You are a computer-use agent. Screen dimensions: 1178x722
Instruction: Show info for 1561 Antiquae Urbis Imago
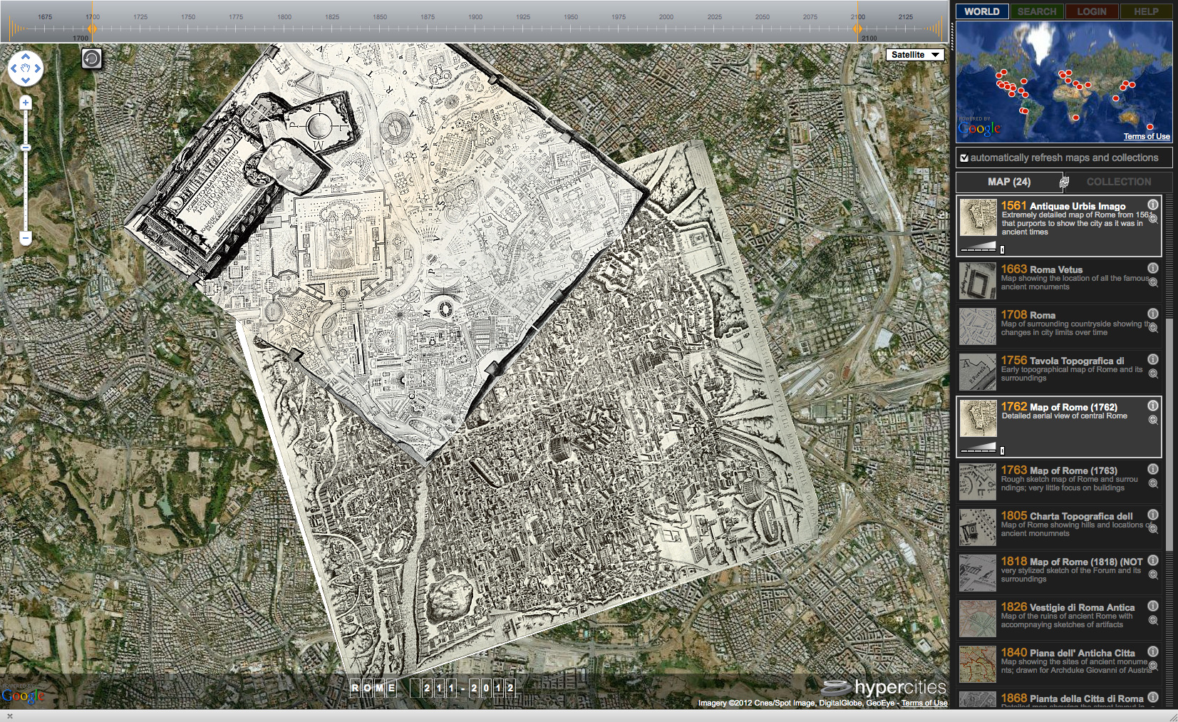coord(1152,205)
